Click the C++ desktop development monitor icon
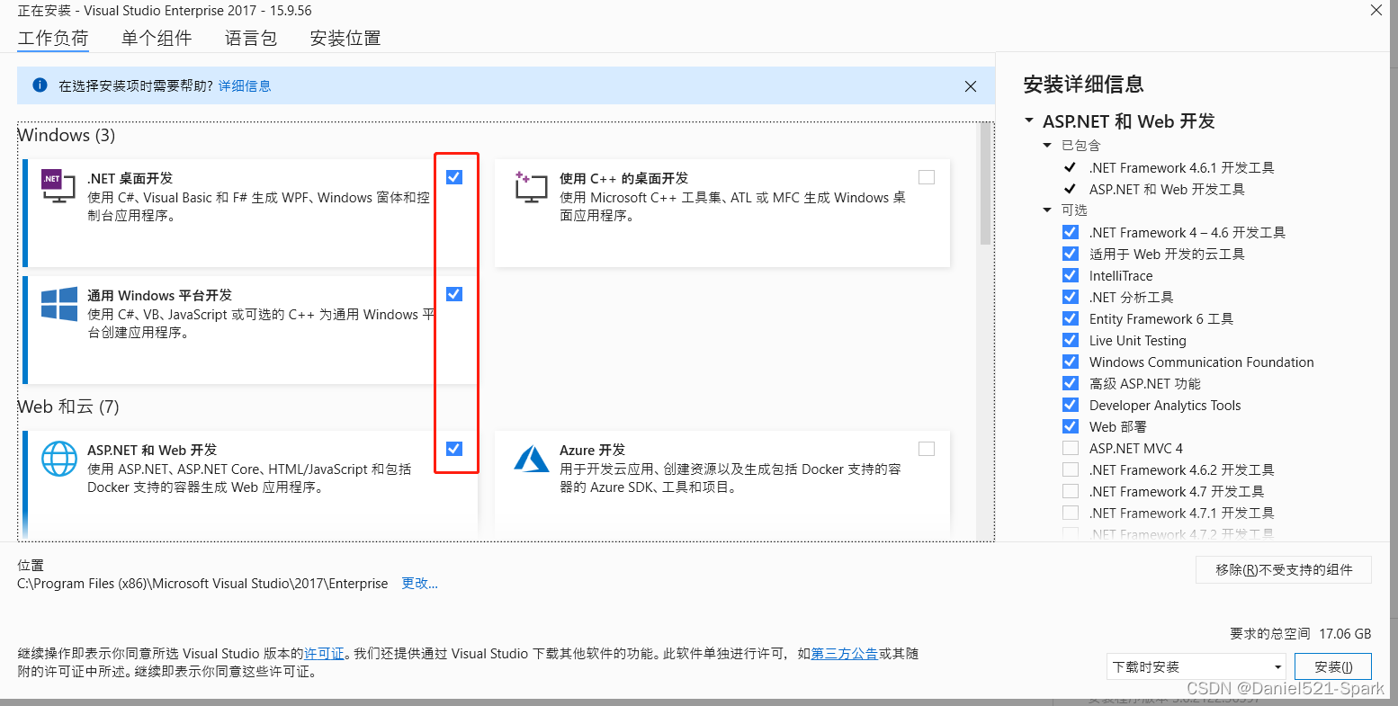1398x706 pixels. click(531, 186)
